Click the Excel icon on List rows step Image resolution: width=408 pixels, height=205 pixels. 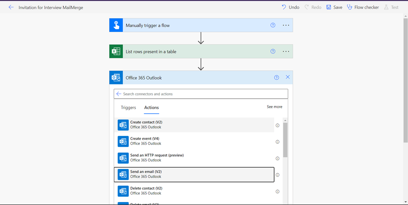116,51
